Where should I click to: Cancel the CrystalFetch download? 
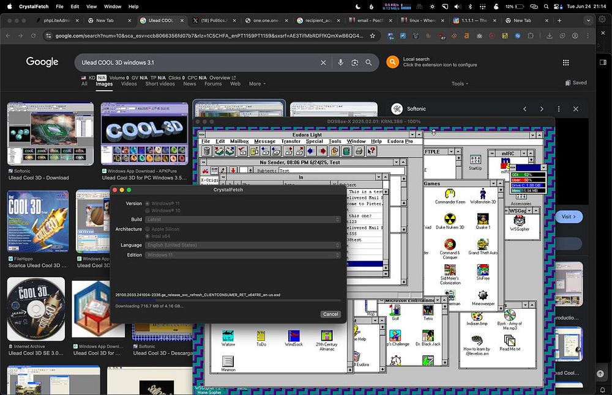click(x=330, y=314)
